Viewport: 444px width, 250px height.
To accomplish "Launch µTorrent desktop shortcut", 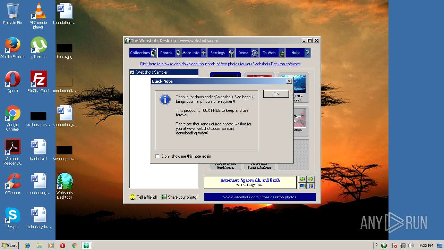I will [38, 48].
